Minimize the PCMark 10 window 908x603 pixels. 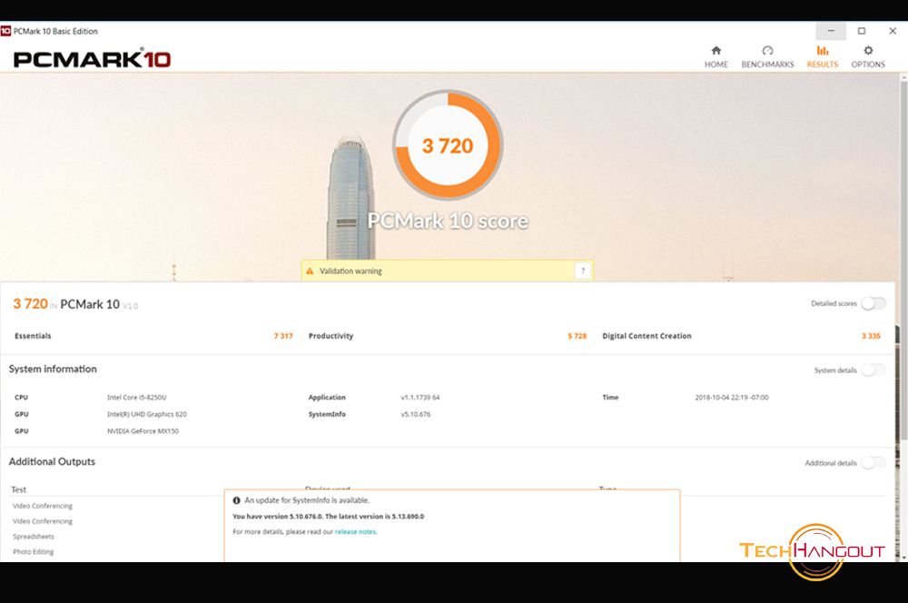tap(831, 31)
